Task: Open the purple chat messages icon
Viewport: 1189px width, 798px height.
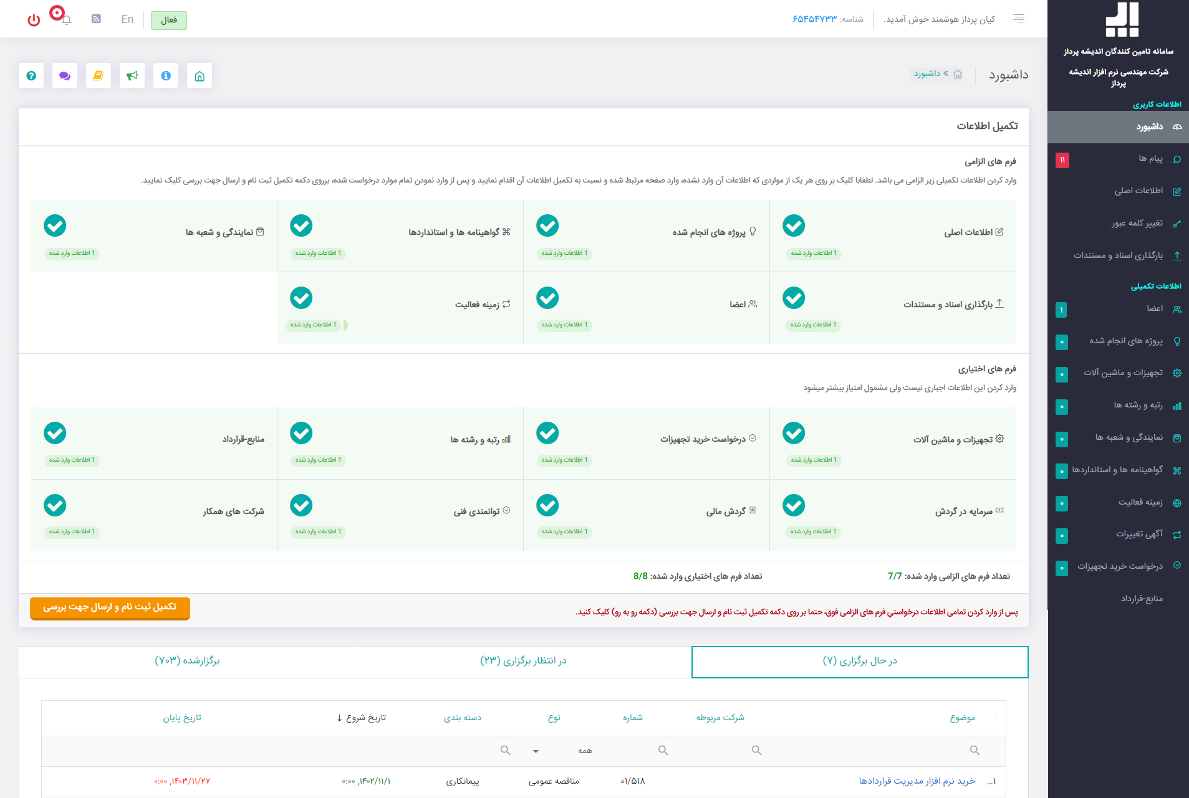Action: tap(65, 76)
